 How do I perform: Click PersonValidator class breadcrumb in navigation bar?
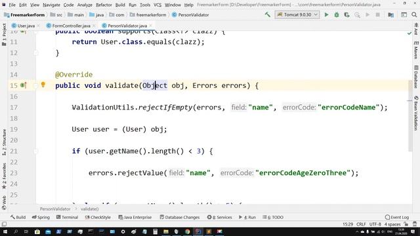(x=190, y=15)
